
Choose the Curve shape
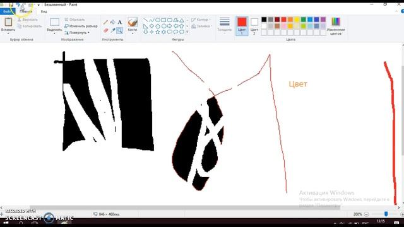(151, 20)
